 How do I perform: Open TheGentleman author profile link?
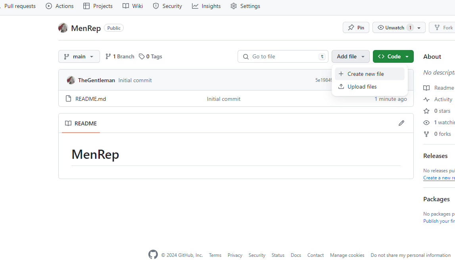coord(96,80)
